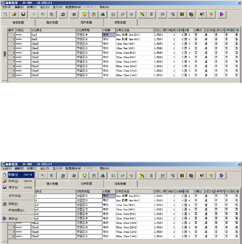Click the Exit door icon in upper window toolbar
The width and height of the screenshot is (242, 244).
tap(222, 15)
